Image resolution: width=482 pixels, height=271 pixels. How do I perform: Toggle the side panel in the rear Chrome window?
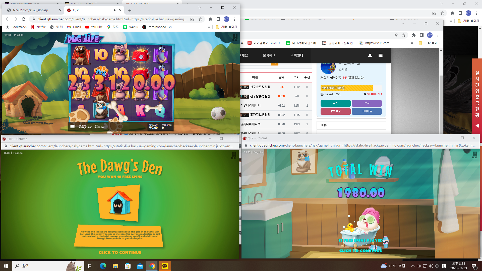pos(460,13)
